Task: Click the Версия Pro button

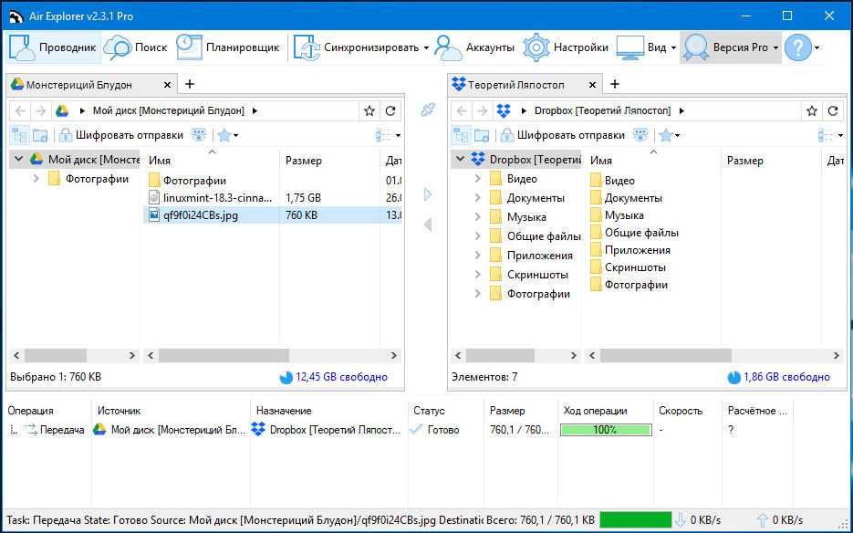Action: point(730,47)
